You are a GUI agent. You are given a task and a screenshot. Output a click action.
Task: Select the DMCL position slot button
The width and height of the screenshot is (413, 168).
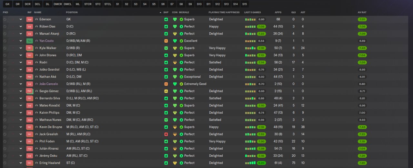68,4
